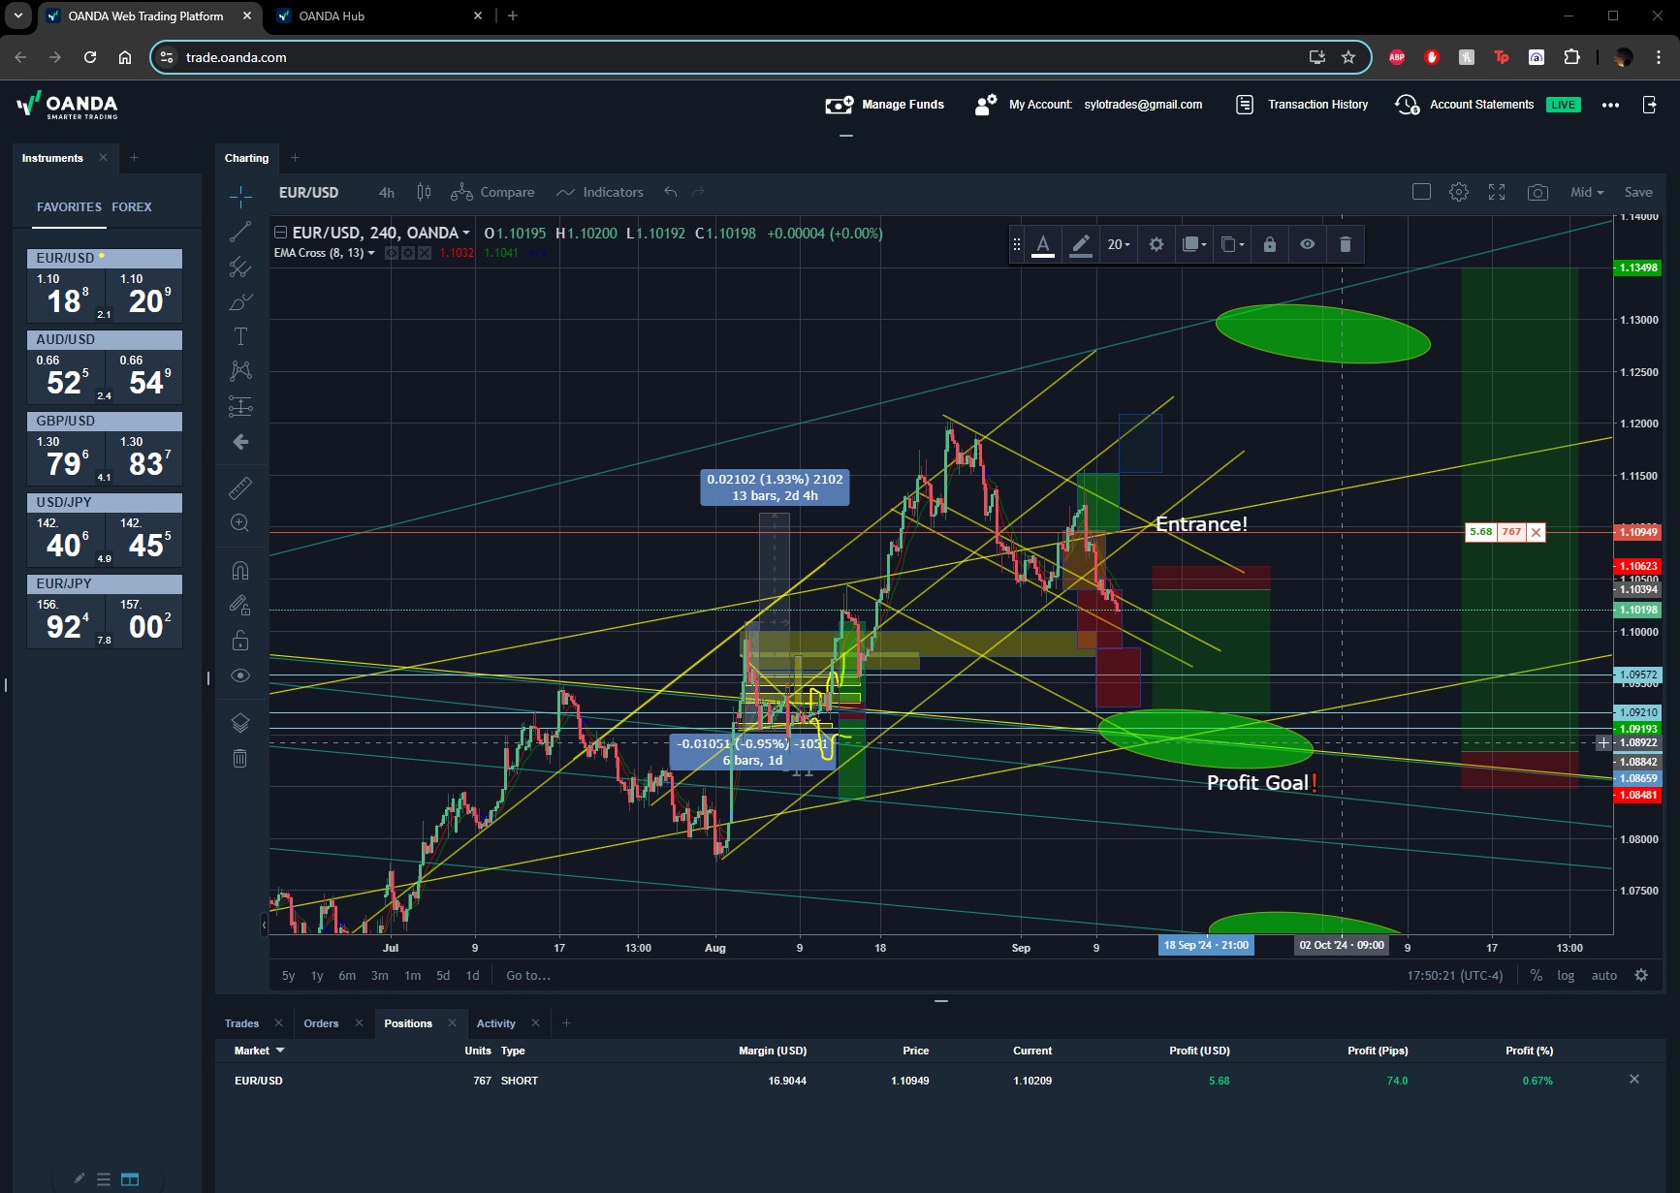Viewport: 1680px width, 1193px height.
Task: Toggle auto scale
Action: point(1604,976)
